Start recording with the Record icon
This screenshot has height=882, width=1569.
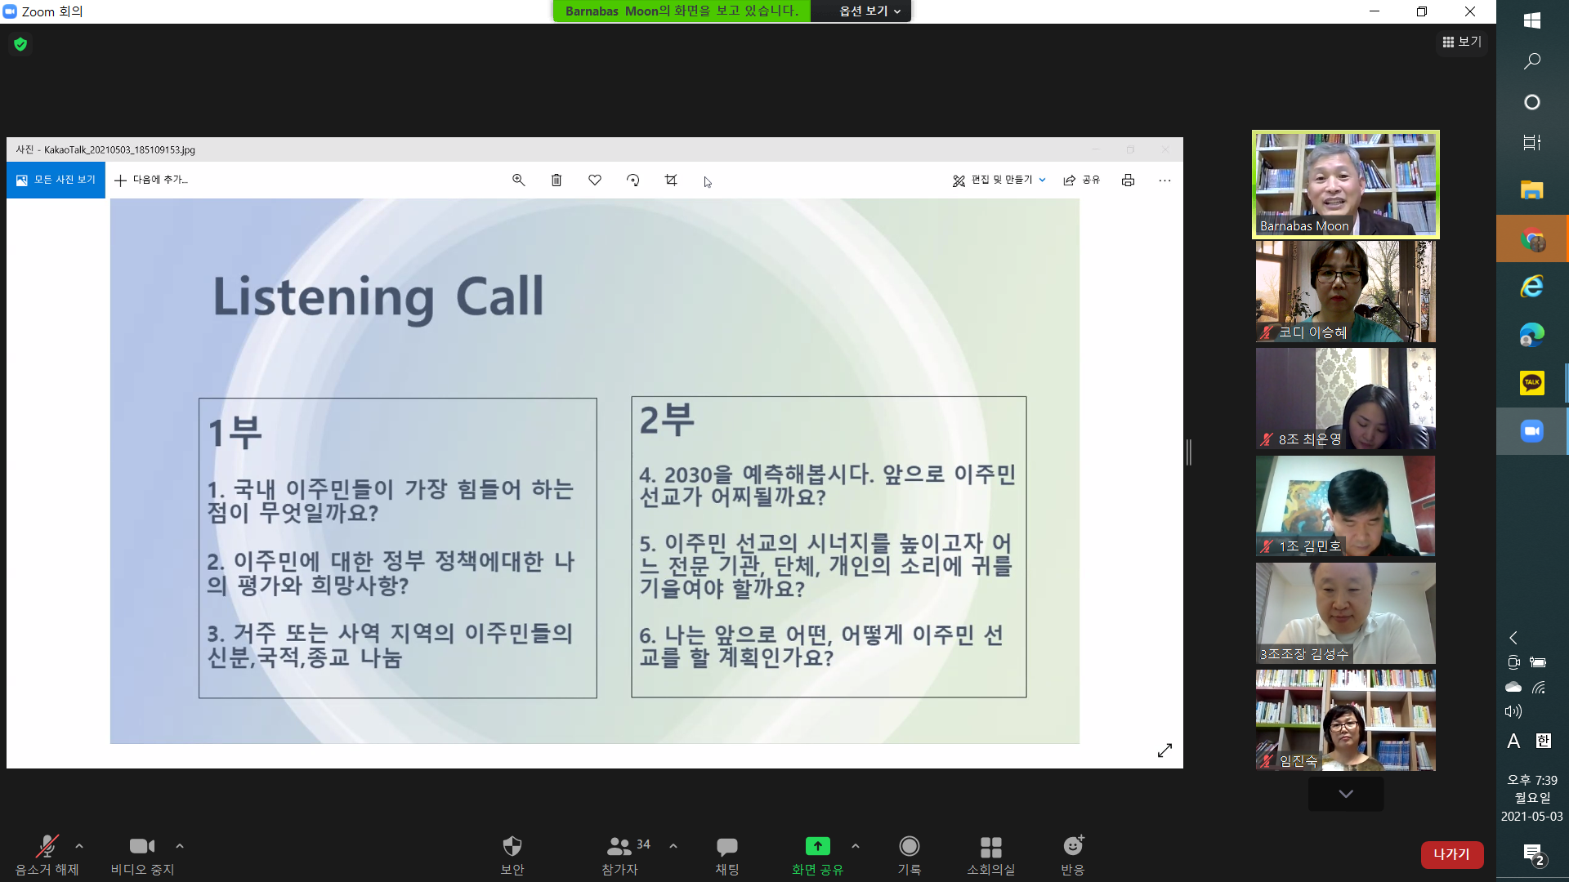909,847
